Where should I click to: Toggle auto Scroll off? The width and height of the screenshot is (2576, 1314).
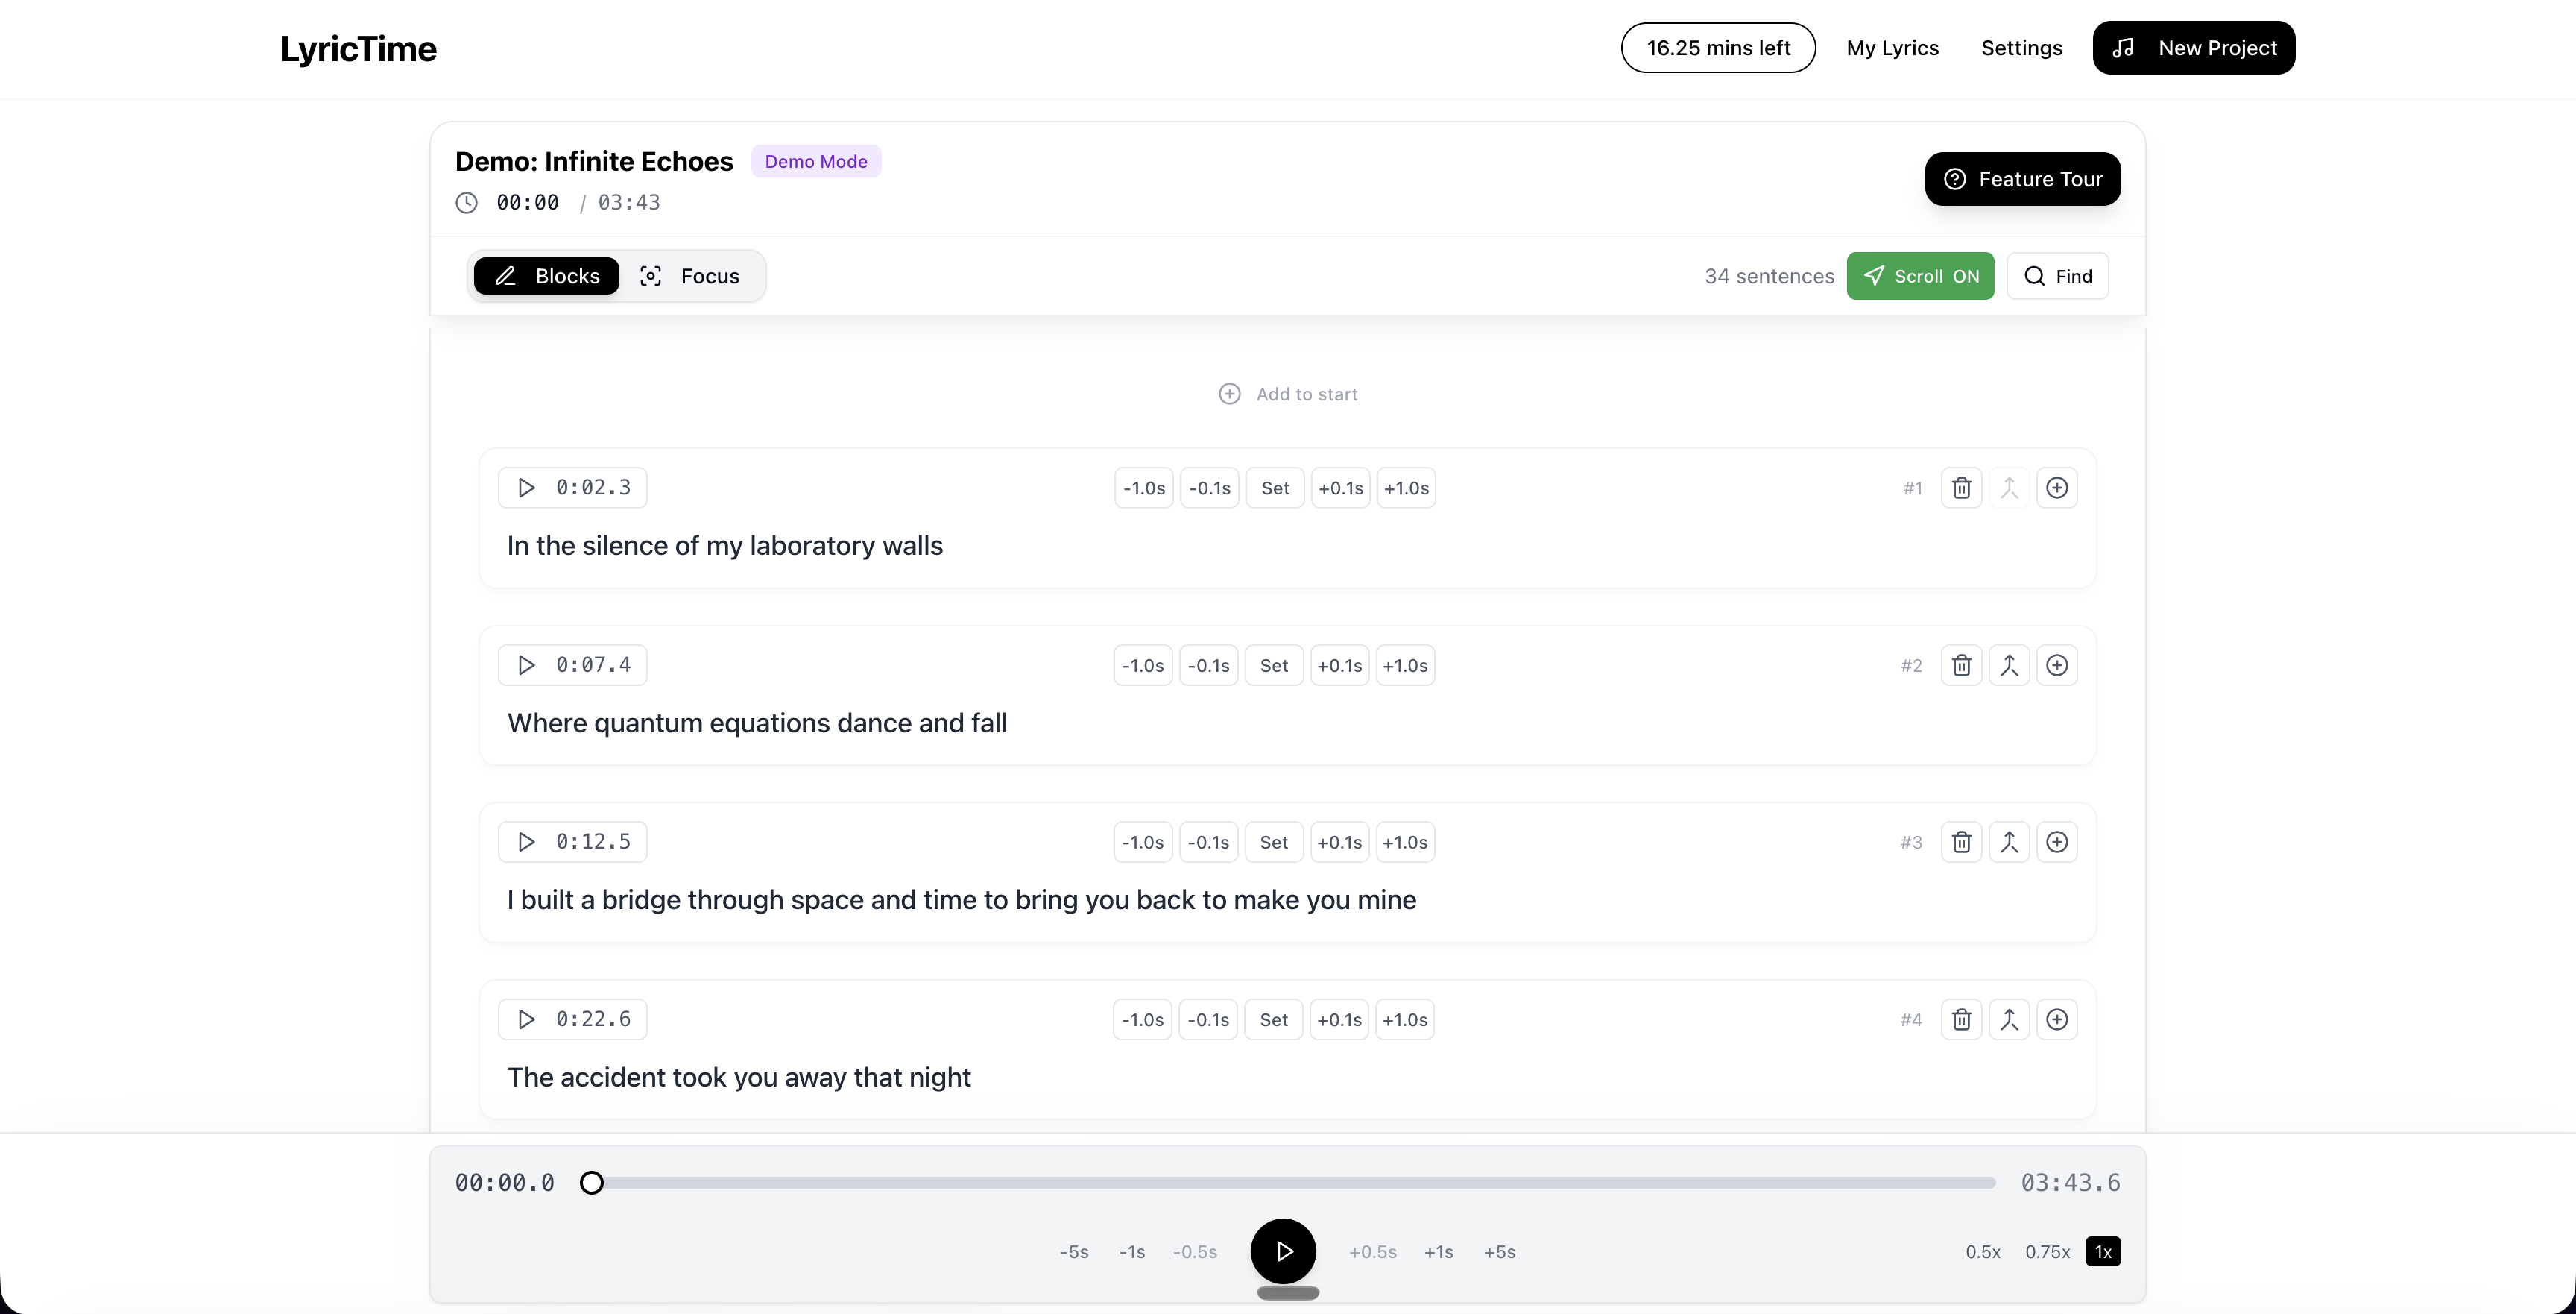pyautogui.click(x=1920, y=275)
